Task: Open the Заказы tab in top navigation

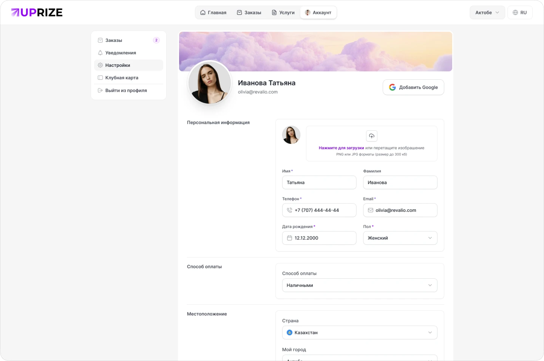Action: [x=249, y=12]
